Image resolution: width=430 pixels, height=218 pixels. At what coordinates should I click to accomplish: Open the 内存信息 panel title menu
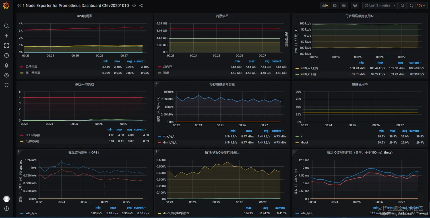click(x=222, y=16)
